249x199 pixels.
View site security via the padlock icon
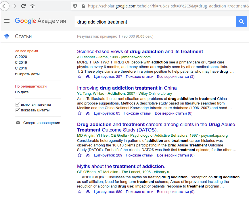pyautogui.click(x=83, y=6)
